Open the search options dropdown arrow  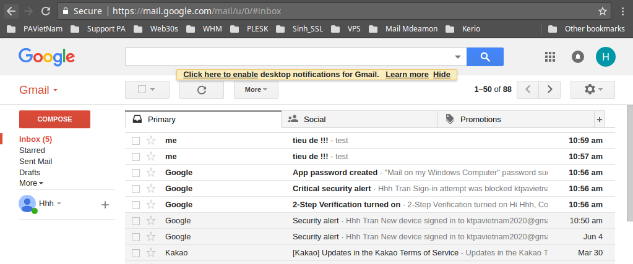(458, 57)
